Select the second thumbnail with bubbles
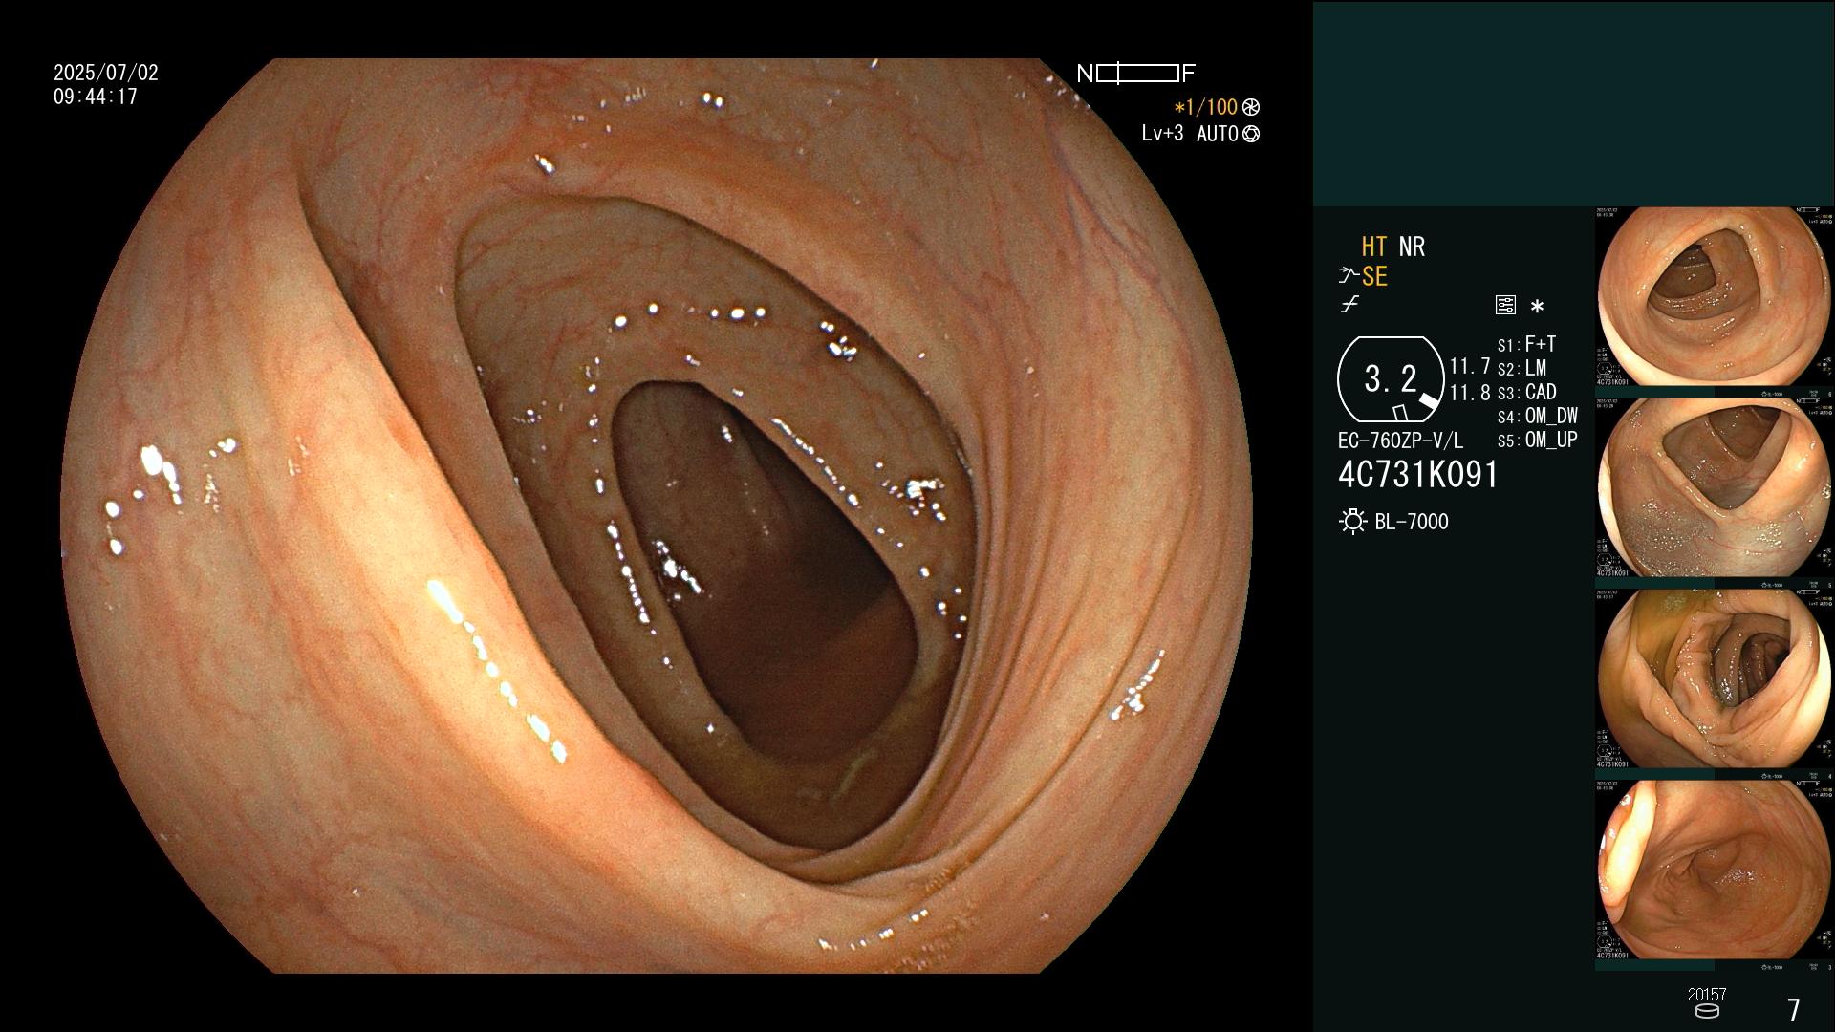Viewport: 1835px width, 1032px height. [x=1715, y=487]
